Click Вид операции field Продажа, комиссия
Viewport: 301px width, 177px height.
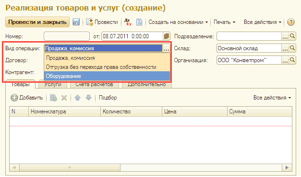coord(104,48)
